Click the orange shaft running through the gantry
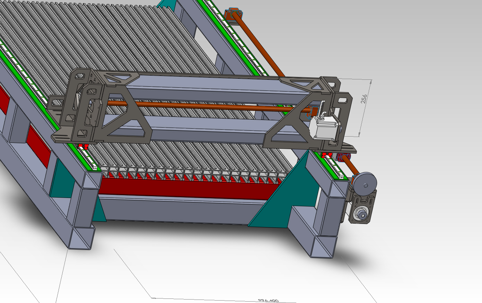Image resolution: width=482 pixels, height=303 pixels. (208, 106)
